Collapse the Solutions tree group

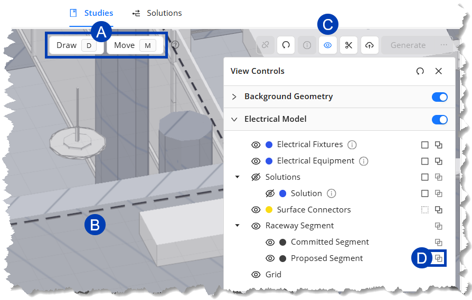pos(237,177)
